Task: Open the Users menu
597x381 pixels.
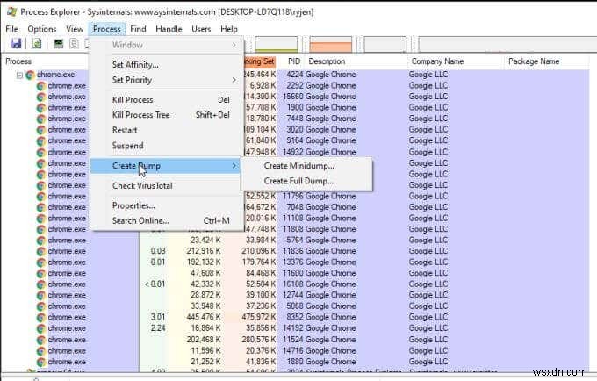Action: 201,29
